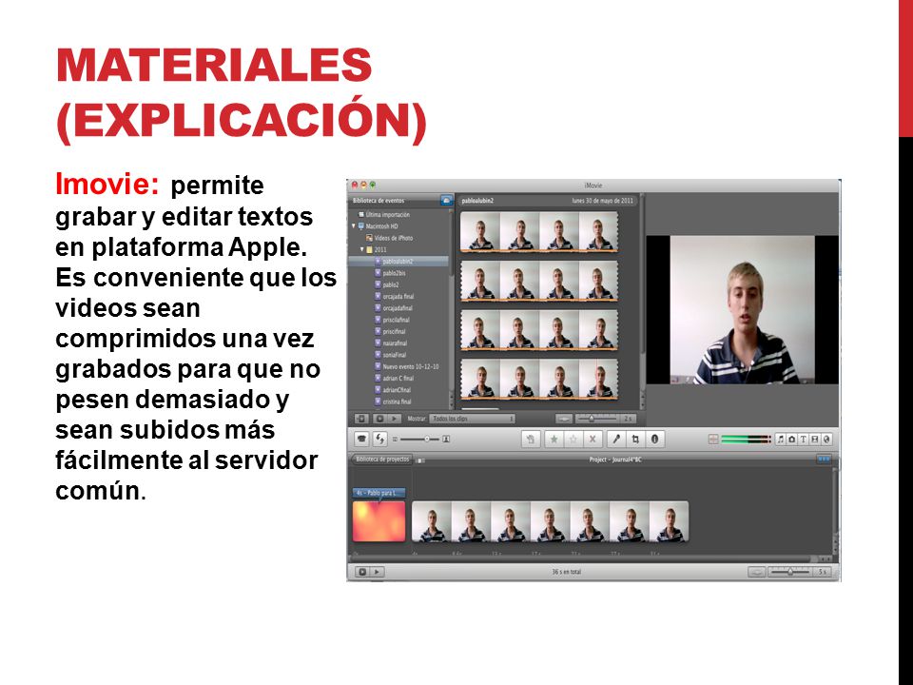
Task: Mark selection as favorite with filled star
Action: tap(554, 440)
